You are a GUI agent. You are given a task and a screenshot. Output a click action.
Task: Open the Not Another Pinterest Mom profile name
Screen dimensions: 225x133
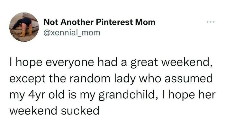click(99, 22)
